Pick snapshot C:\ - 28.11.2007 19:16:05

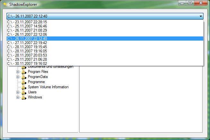tap(105, 51)
